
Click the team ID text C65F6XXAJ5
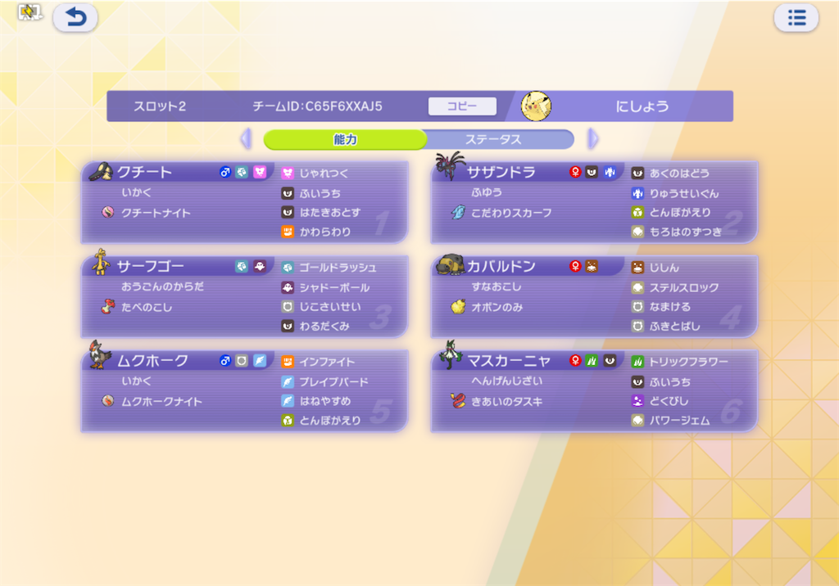(x=343, y=106)
